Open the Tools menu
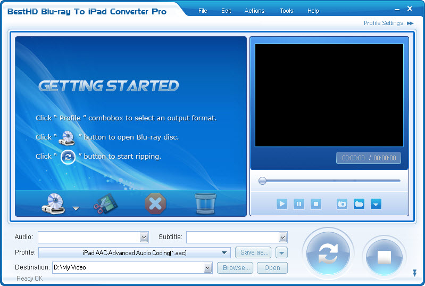The height and width of the screenshot is (286, 425). point(287,11)
